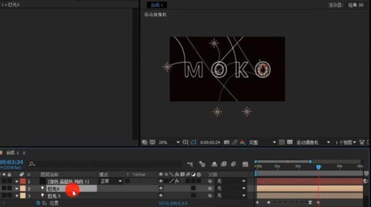Open the show channel RGB icon
Screen dimensions: 371x207
243,142
